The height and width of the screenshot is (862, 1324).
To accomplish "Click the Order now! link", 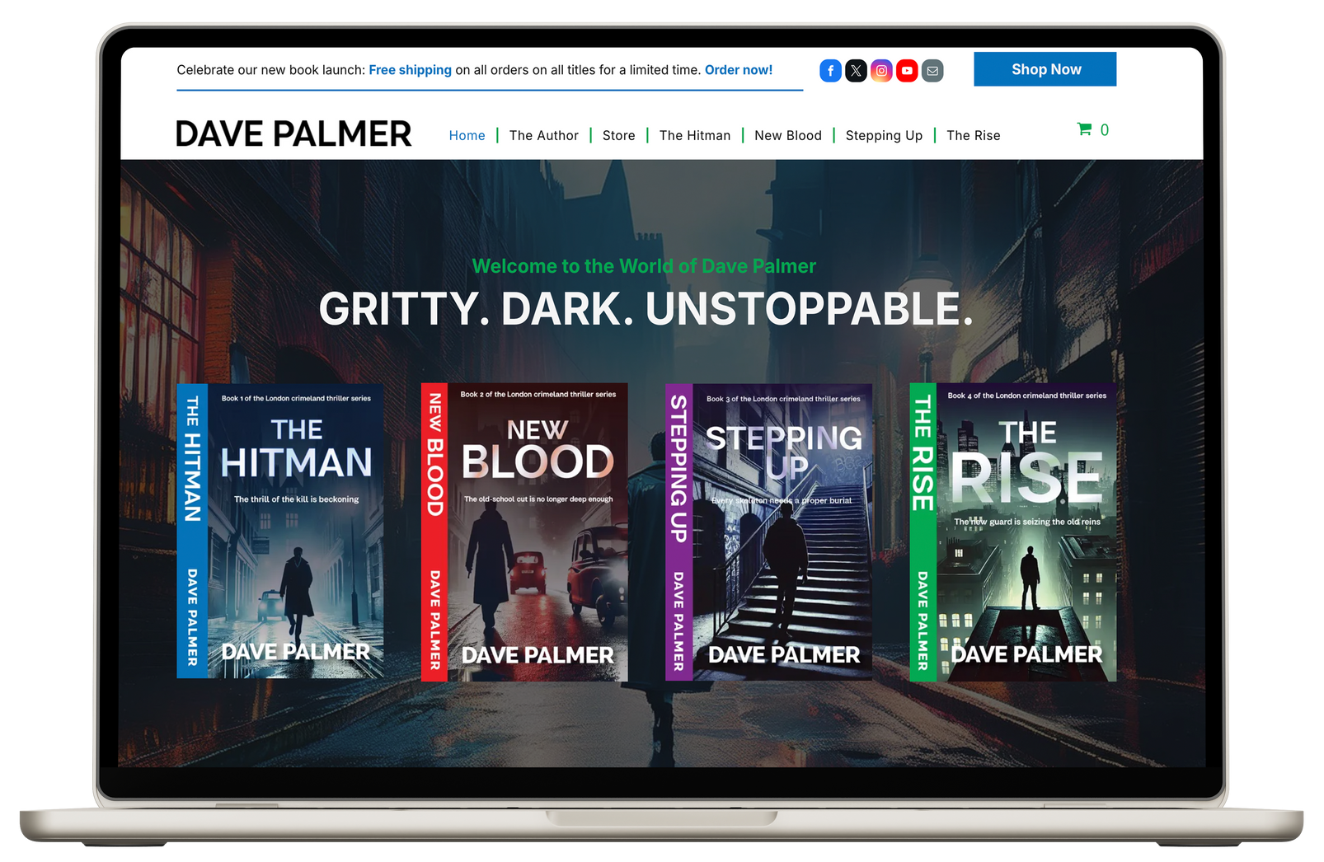I will click(x=739, y=70).
